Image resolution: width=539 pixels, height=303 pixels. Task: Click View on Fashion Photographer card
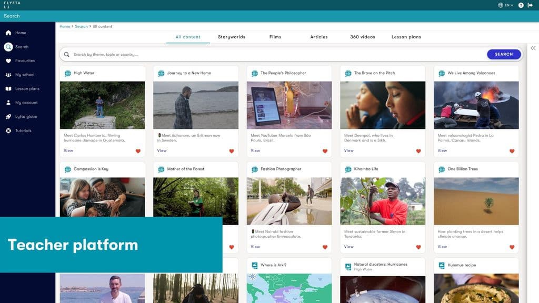click(255, 247)
